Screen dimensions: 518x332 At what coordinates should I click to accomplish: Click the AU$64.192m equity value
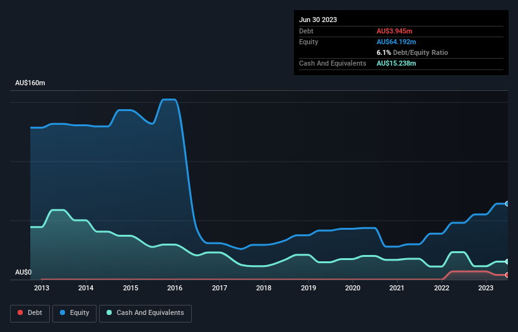(x=396, y=42)
